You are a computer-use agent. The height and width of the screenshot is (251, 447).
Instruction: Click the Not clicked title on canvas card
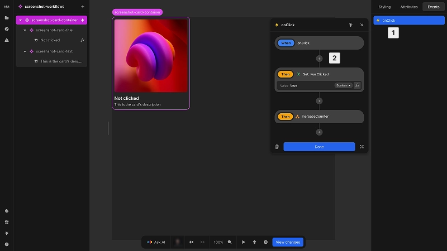pos(127,98)
